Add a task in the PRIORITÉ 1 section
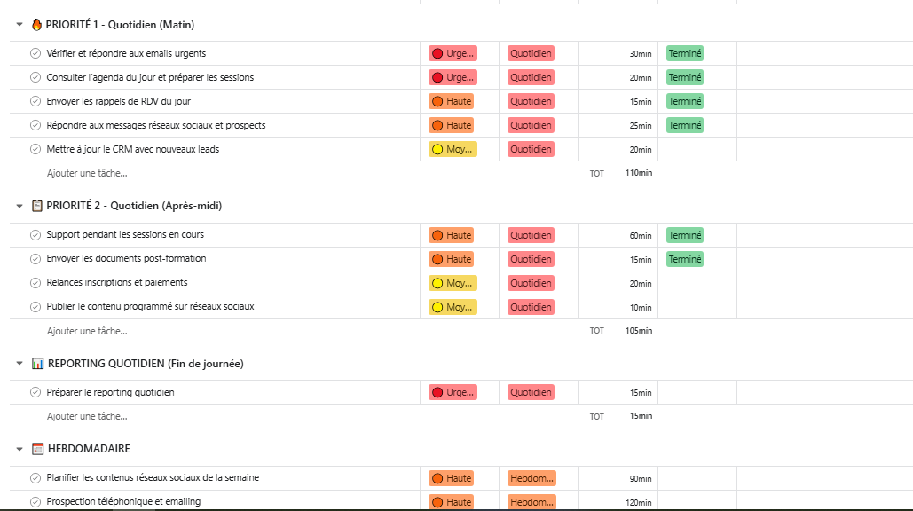 [x=87, y=173]
